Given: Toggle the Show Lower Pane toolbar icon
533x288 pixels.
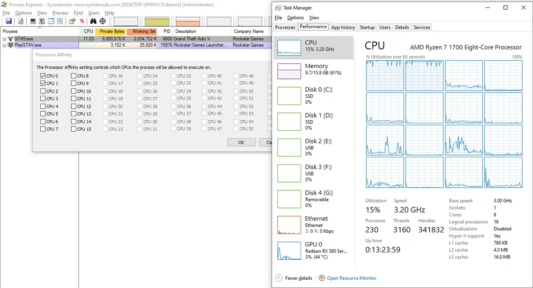Looking at the screenshot, I should [x=51, y=21].
